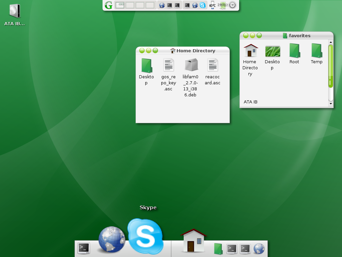Click the favorites scrollbar down arrow
The image size is (342, 257).
point(331,104)
